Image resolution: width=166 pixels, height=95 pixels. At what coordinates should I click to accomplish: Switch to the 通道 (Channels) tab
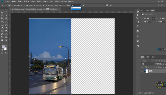click(148, 57)
